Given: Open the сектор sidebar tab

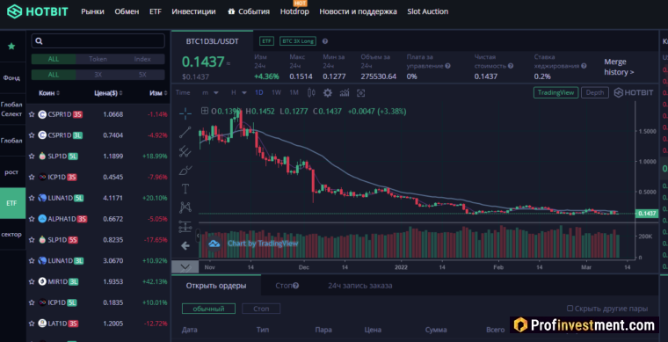Looking at the screenshot, I should [11, 234].
